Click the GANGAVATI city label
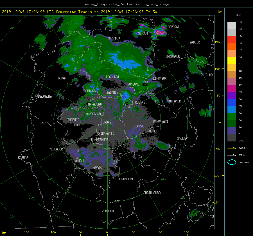This screenshot has height=236, width=253. (x=161, y=121)
